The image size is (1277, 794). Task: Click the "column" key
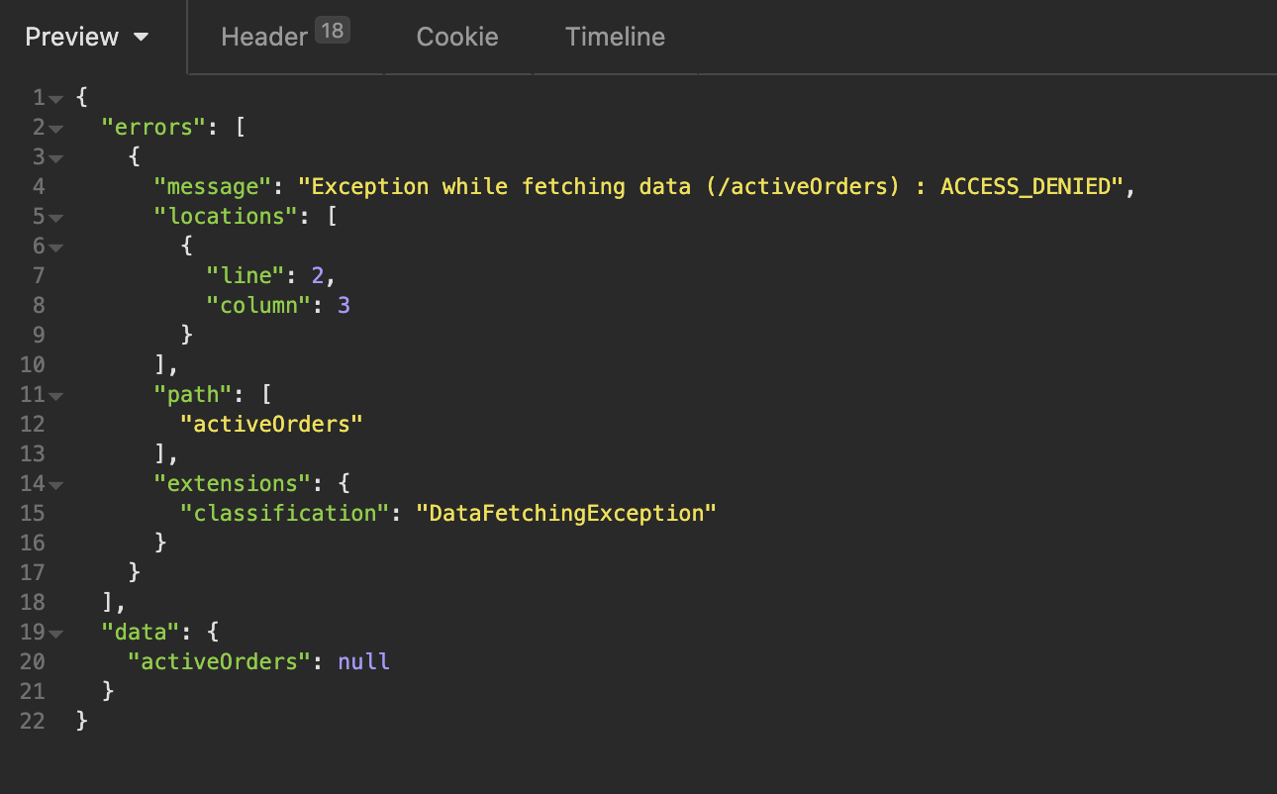click(x=257, y=305)
